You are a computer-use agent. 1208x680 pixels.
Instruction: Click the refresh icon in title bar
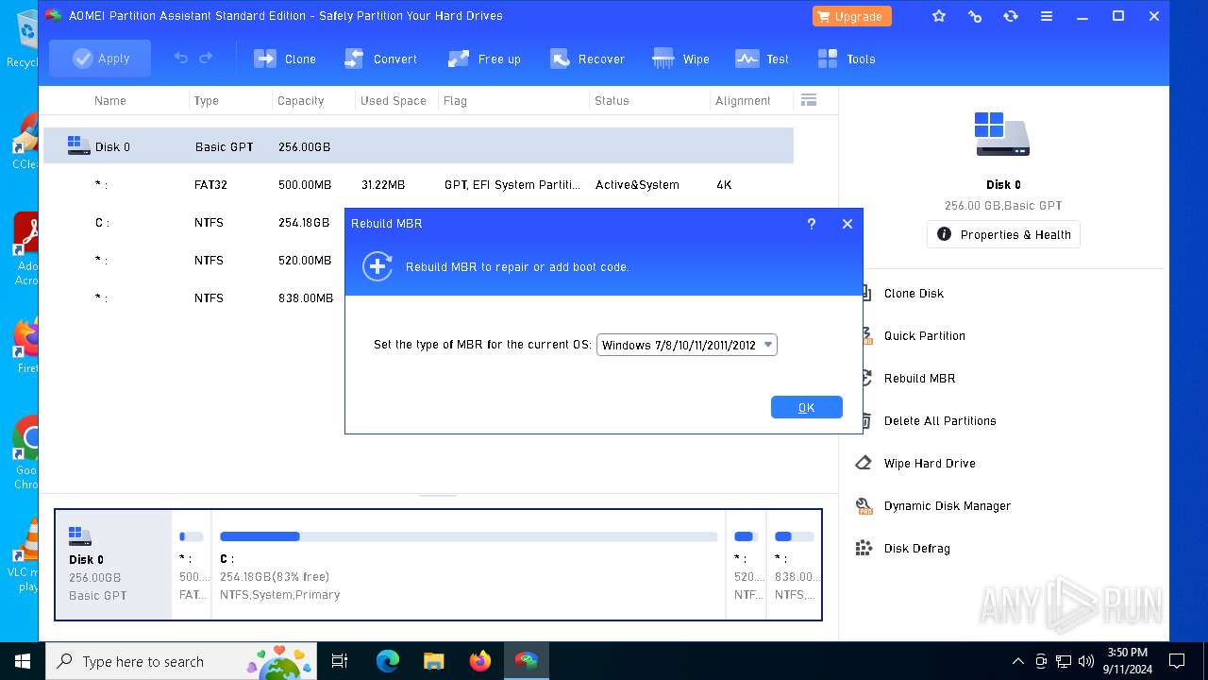[x=1011, y=16]
